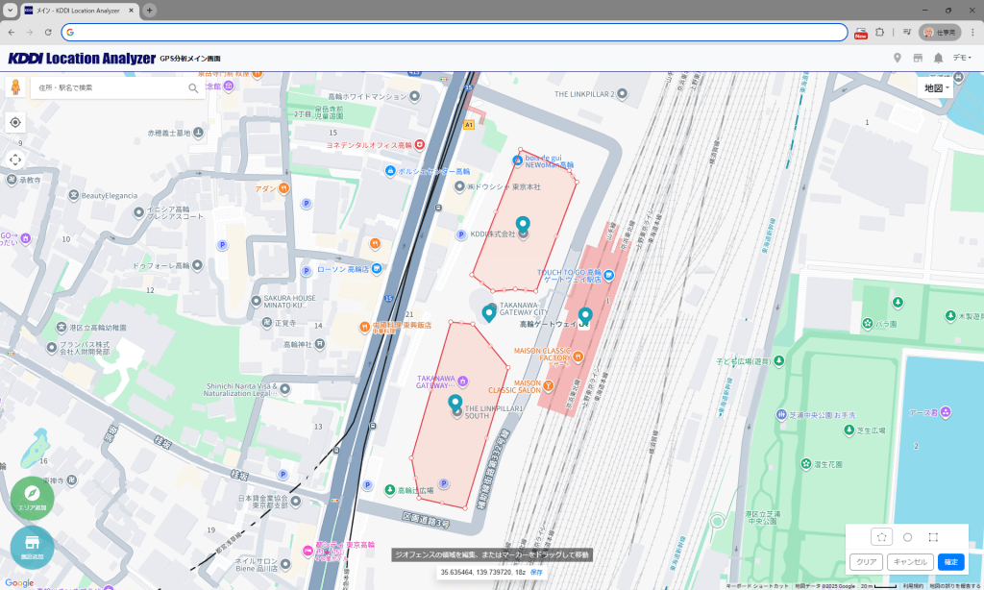The height and width of the screenshot is (590, 984).
Task: Click the 保存 link beside coordinates
Action: [536, 573]
